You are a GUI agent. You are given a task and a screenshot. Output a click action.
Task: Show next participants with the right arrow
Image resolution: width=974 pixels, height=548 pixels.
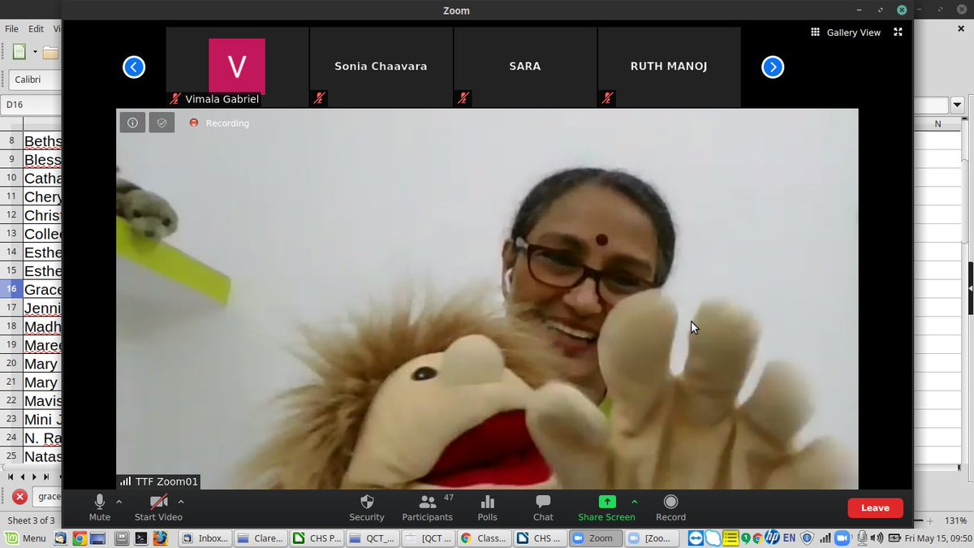[773, 67]
